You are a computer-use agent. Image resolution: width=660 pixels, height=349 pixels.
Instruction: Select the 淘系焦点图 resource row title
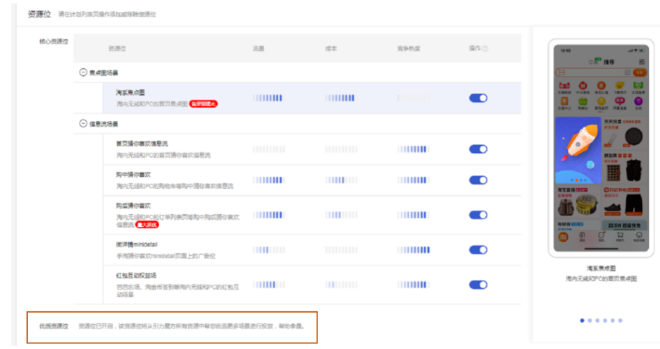pyautogui.click(x=130, y=93)
